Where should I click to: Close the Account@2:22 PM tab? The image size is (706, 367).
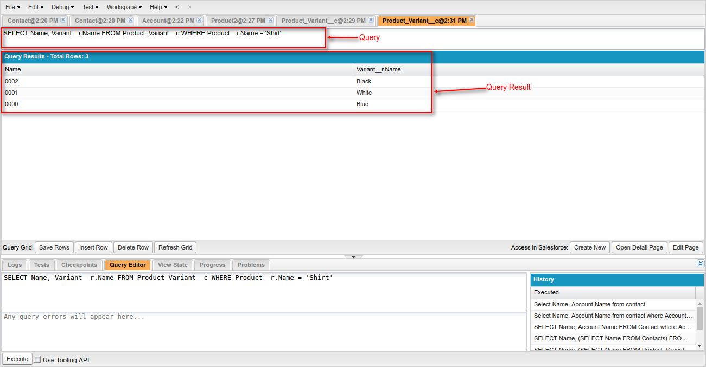click(199, 19)
